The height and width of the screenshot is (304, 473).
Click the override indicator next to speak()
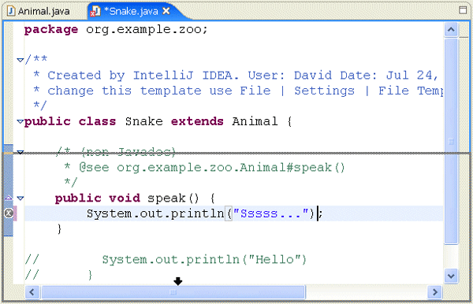coord(9,198)
